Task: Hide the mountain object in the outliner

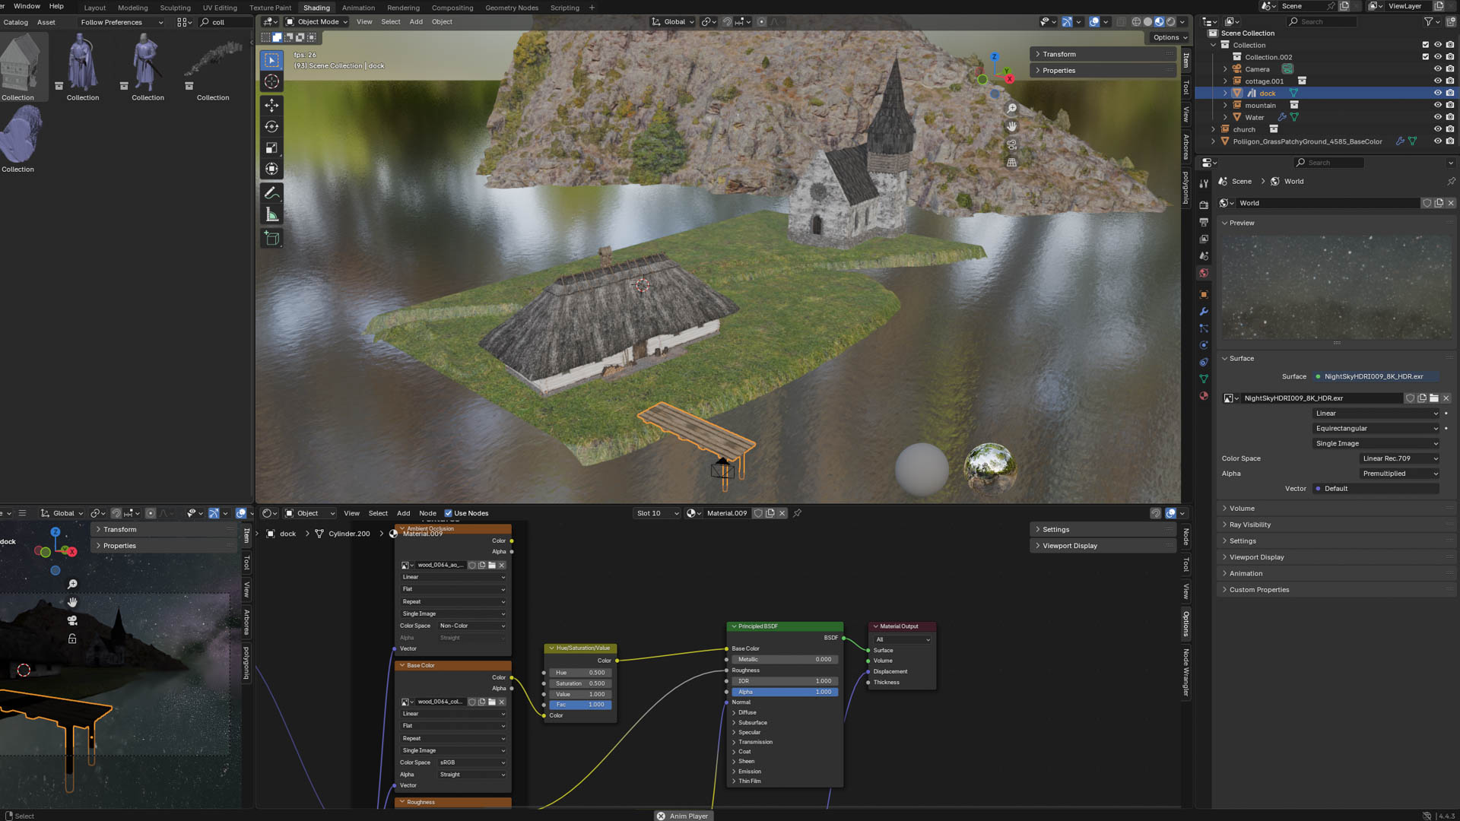Action: click(1437, 105)
